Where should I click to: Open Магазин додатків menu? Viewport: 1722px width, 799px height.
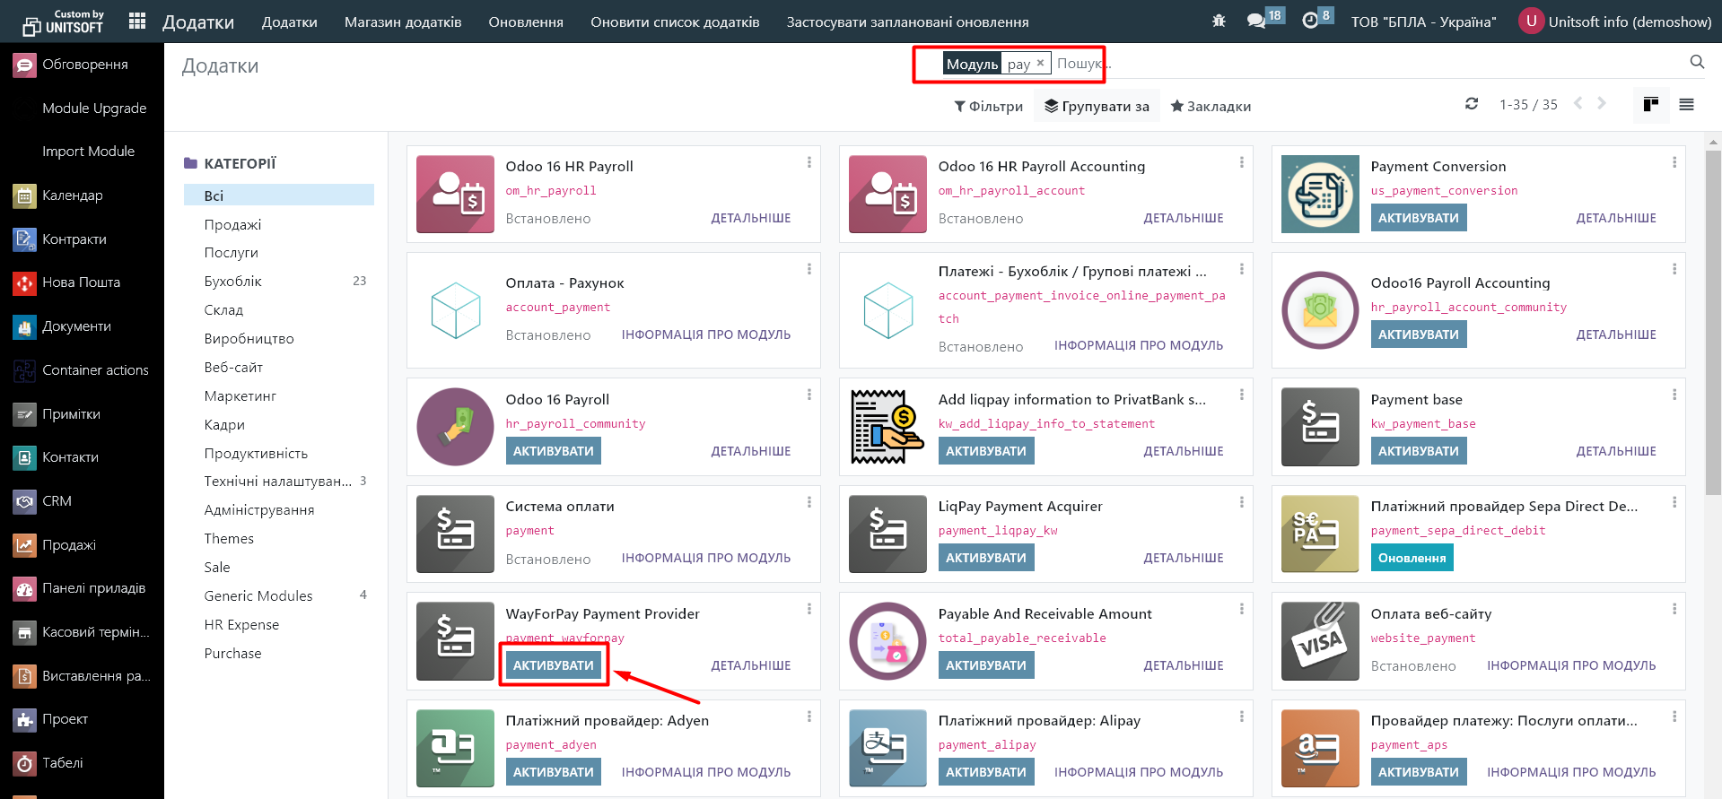pyautogui.click(x=403, y=22)
